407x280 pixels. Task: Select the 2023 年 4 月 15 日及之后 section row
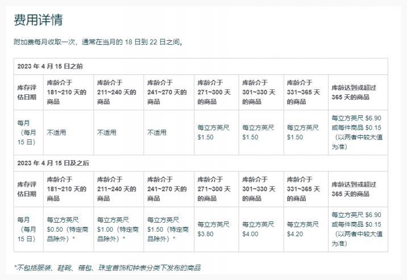pos(53,163)
